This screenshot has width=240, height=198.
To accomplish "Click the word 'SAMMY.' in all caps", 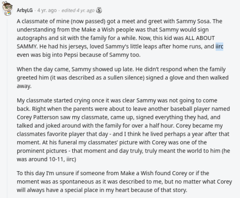I will pos(27,47).
